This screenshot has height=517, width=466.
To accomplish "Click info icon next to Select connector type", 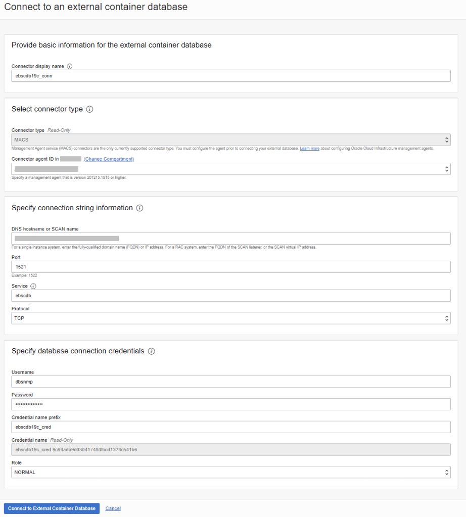I will (x=89, y=109).
